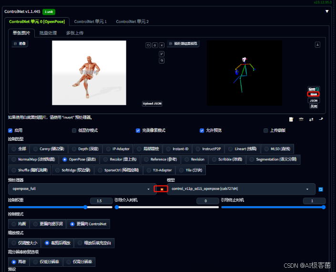Select the SoftEdge control type
Screen dimensions: 336x272
point(73,170)
